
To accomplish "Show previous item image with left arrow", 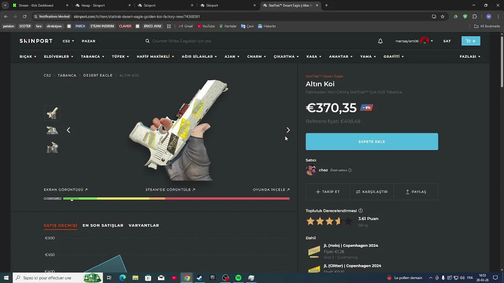I will [69, 130].
